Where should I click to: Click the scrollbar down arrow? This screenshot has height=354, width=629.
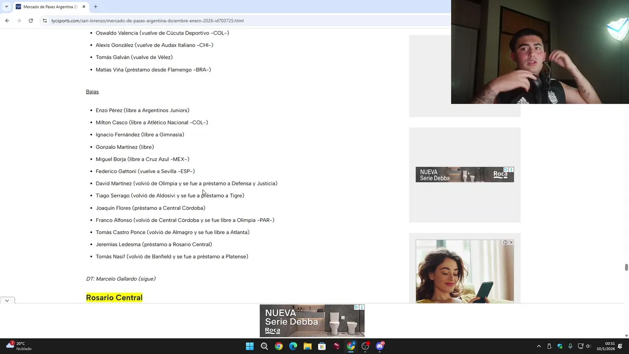tap(626, 336)
